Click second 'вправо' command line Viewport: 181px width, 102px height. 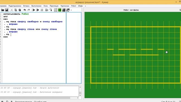pos(13,32)
